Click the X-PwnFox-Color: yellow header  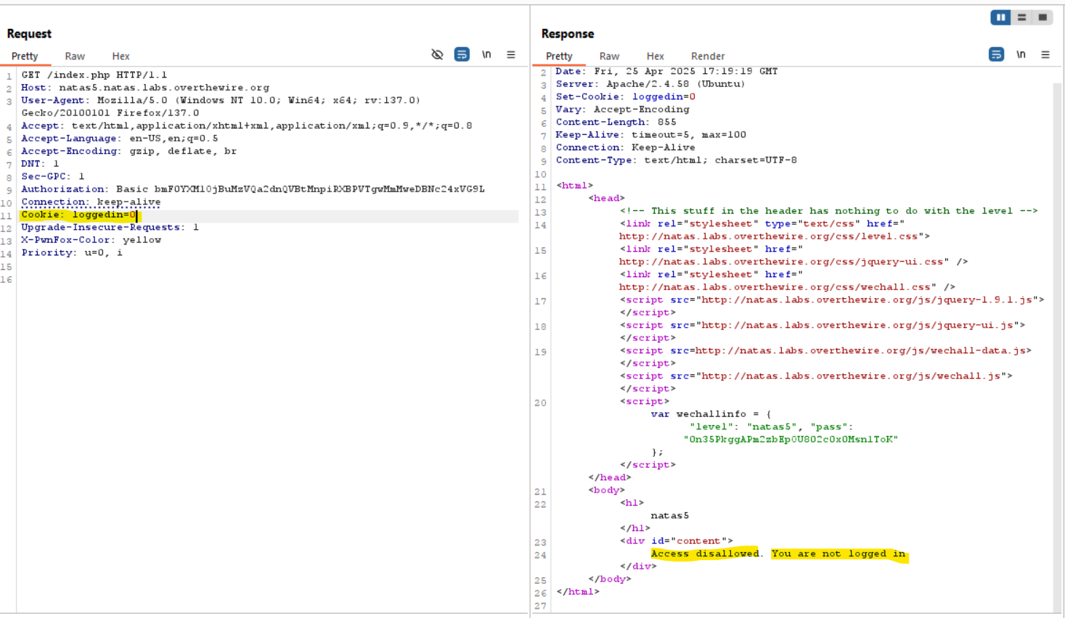click(91, 240)
